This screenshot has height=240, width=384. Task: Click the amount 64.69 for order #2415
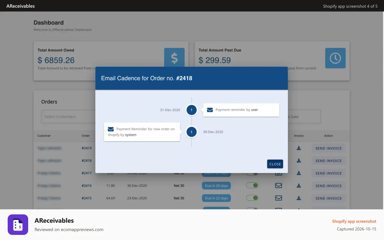click(x=110, y=198)
